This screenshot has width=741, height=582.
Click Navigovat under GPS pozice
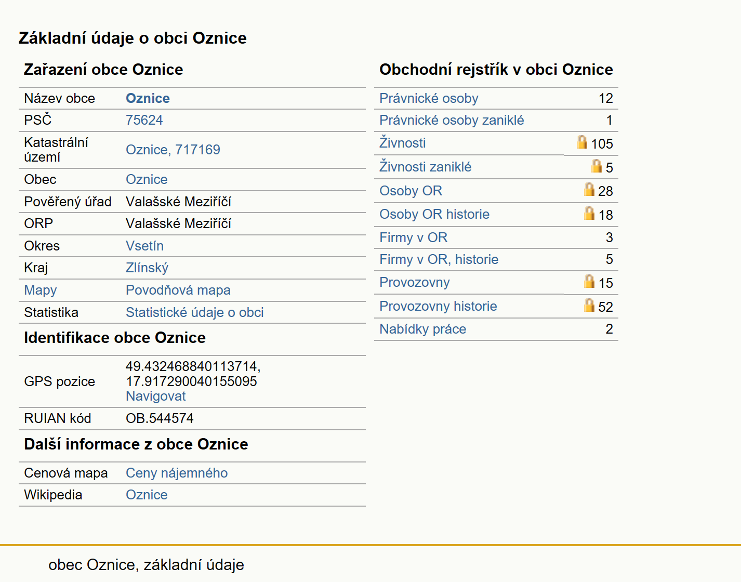[x=155, y=396]
